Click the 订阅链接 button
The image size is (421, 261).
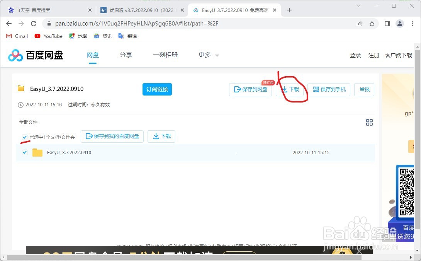pos(157,89)
